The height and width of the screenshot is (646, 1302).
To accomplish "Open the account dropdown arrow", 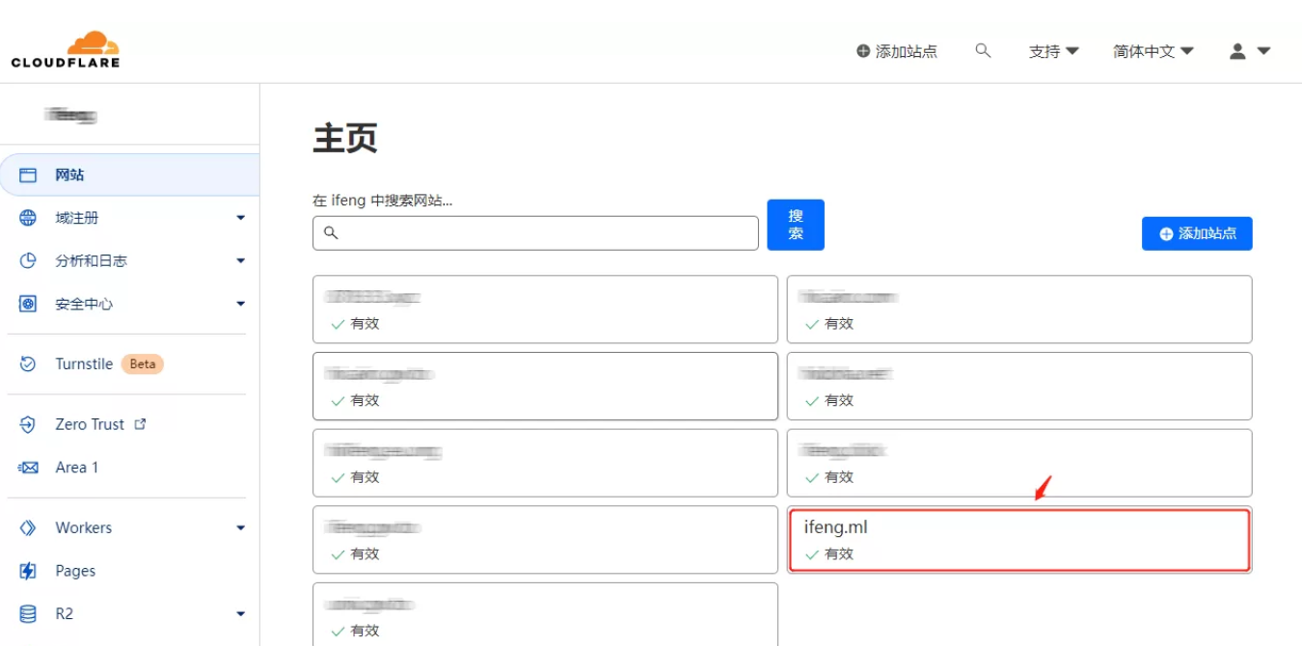I will 1263,51.
